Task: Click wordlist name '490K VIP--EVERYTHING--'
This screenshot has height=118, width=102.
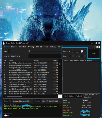Action: tap(50, 101)
